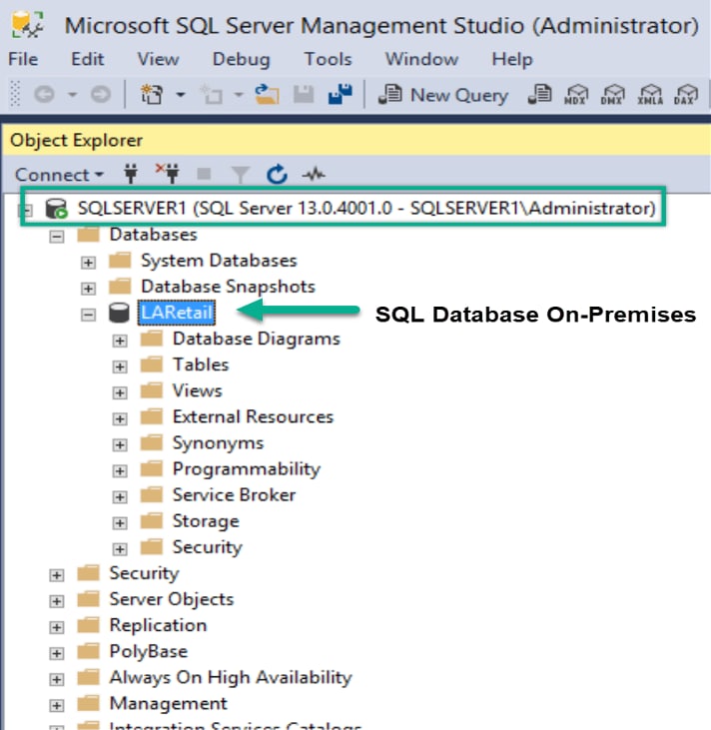Click the Refresh icon in Object Explorer

[277, 175]
